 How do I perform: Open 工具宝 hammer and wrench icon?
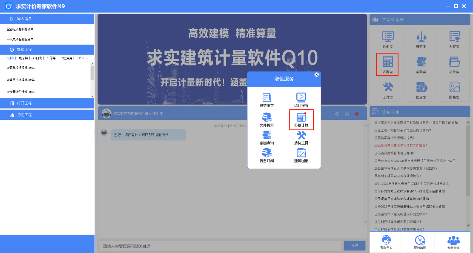(388, 90)
